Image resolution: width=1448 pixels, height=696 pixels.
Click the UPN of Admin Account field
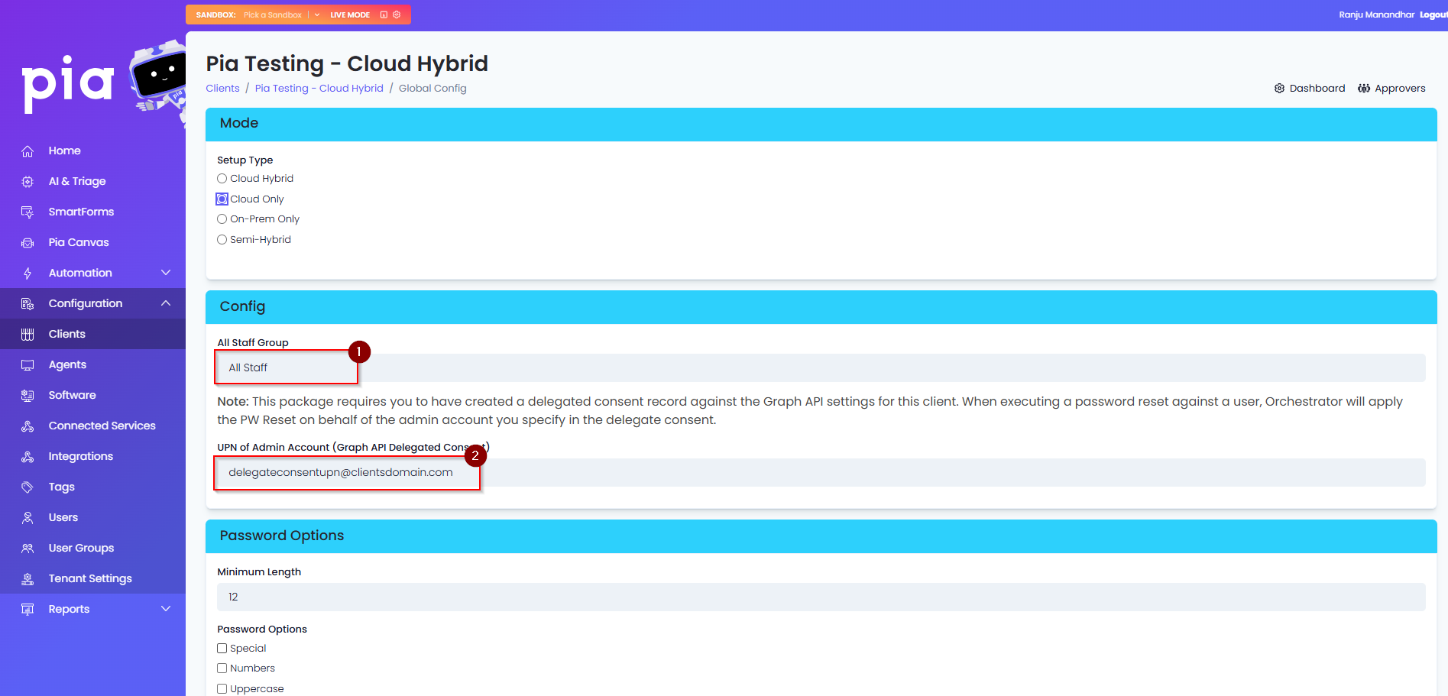(x=821, y=472)
